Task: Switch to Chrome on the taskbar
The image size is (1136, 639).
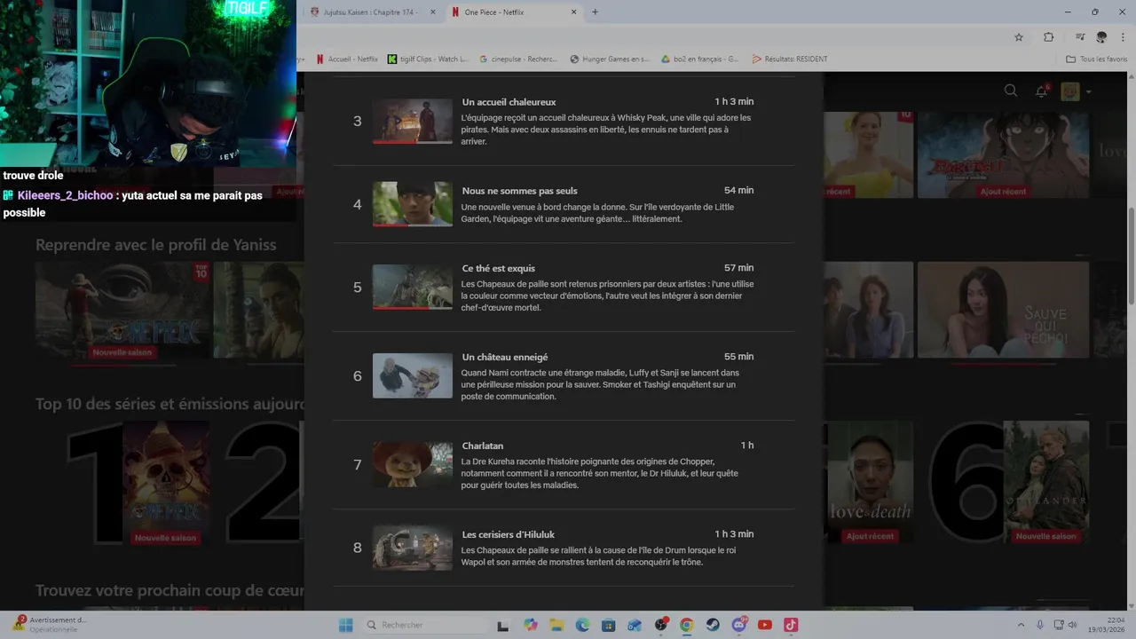Action: point(687,625)
